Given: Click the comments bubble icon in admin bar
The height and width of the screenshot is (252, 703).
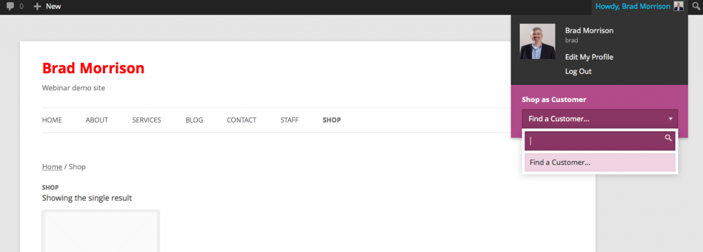Looking at the screenshot, I should coord(10,6).
